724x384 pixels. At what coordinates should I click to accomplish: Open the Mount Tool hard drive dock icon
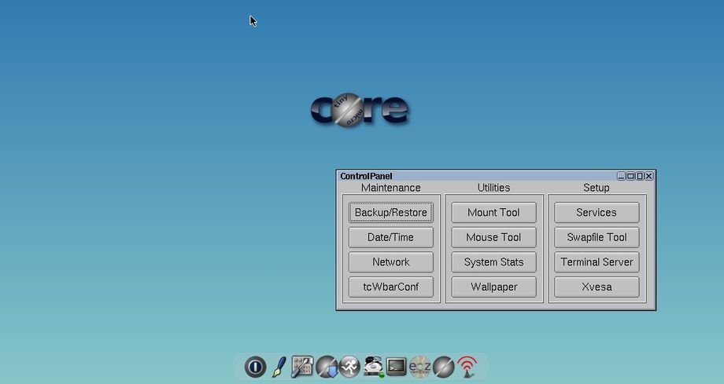(x=373, y=367)
